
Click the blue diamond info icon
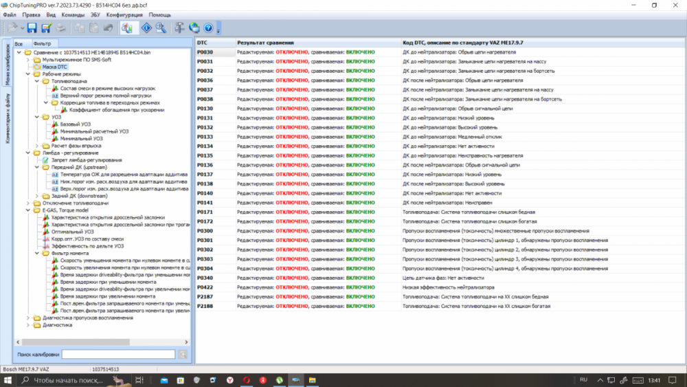(146, 28)
